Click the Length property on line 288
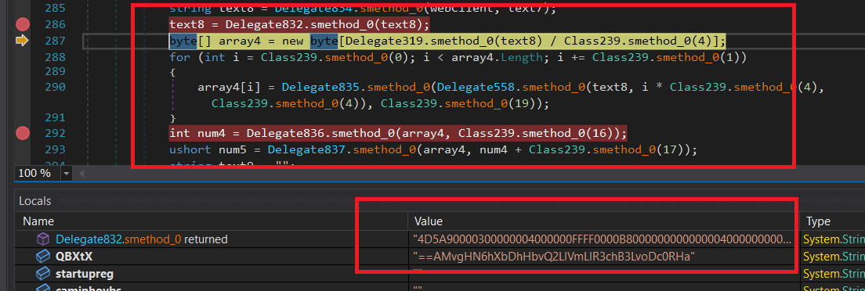The image size is (865, 291). coord(523,57)
